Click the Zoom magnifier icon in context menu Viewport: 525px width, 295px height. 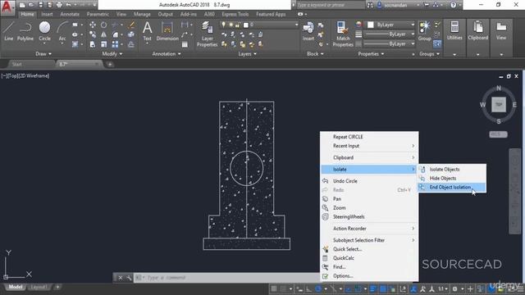(x=325, y=207)
